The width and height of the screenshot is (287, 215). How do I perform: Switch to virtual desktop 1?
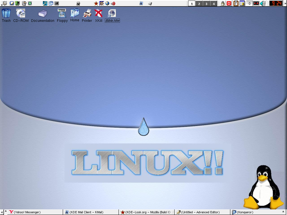[x=192, y=3]
